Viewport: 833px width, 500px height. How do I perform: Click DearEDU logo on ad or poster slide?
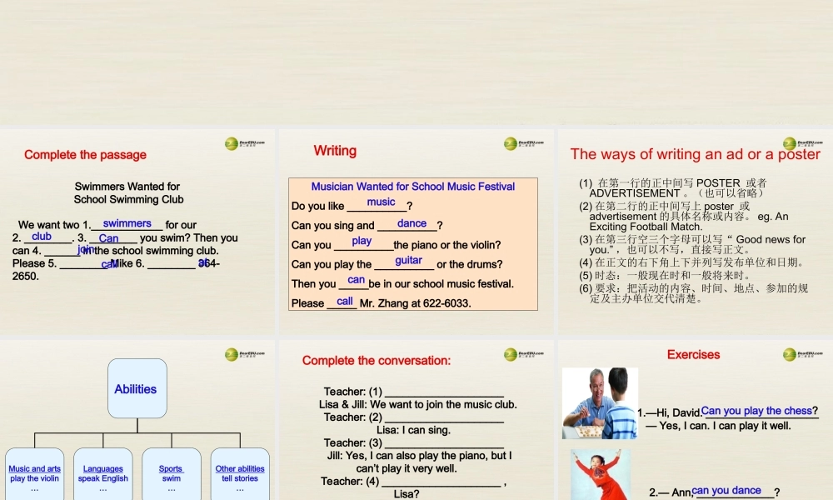(x=802, y=143)
